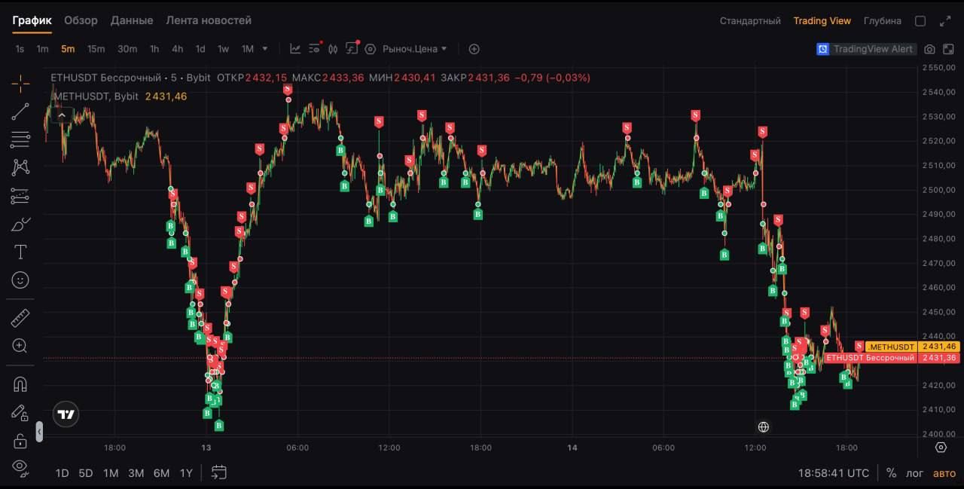Image resolution: width=964 pixels, height=489 pixels.
Task: Open the go-to-date calendar icon
Action: point(218,472)
